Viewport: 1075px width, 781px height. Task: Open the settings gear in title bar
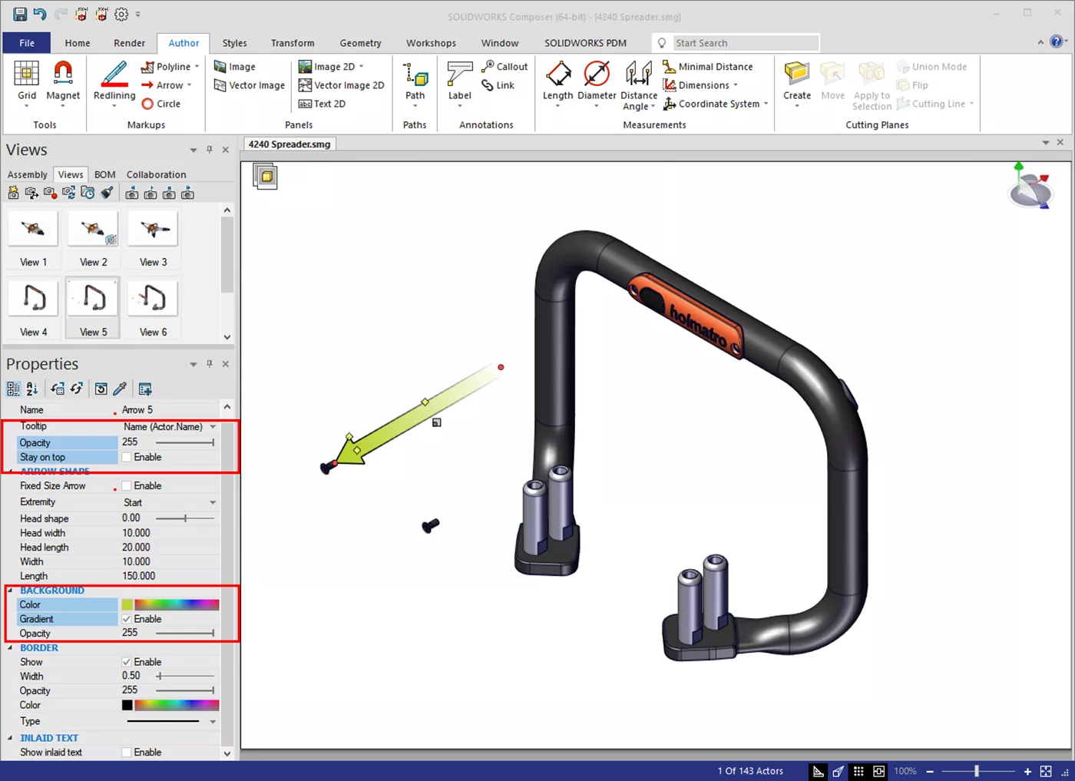[121, 14]
